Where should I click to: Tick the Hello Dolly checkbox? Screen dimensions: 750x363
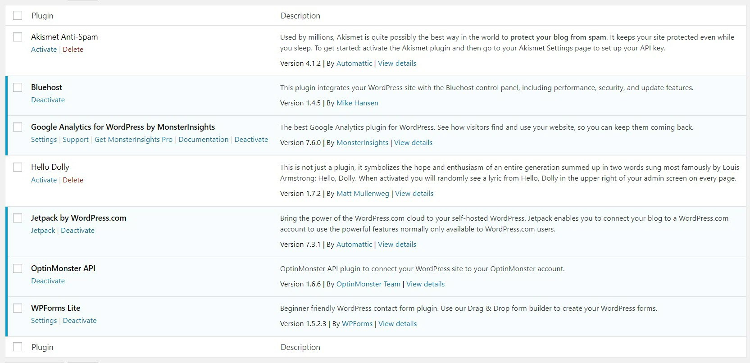point(18,167)
